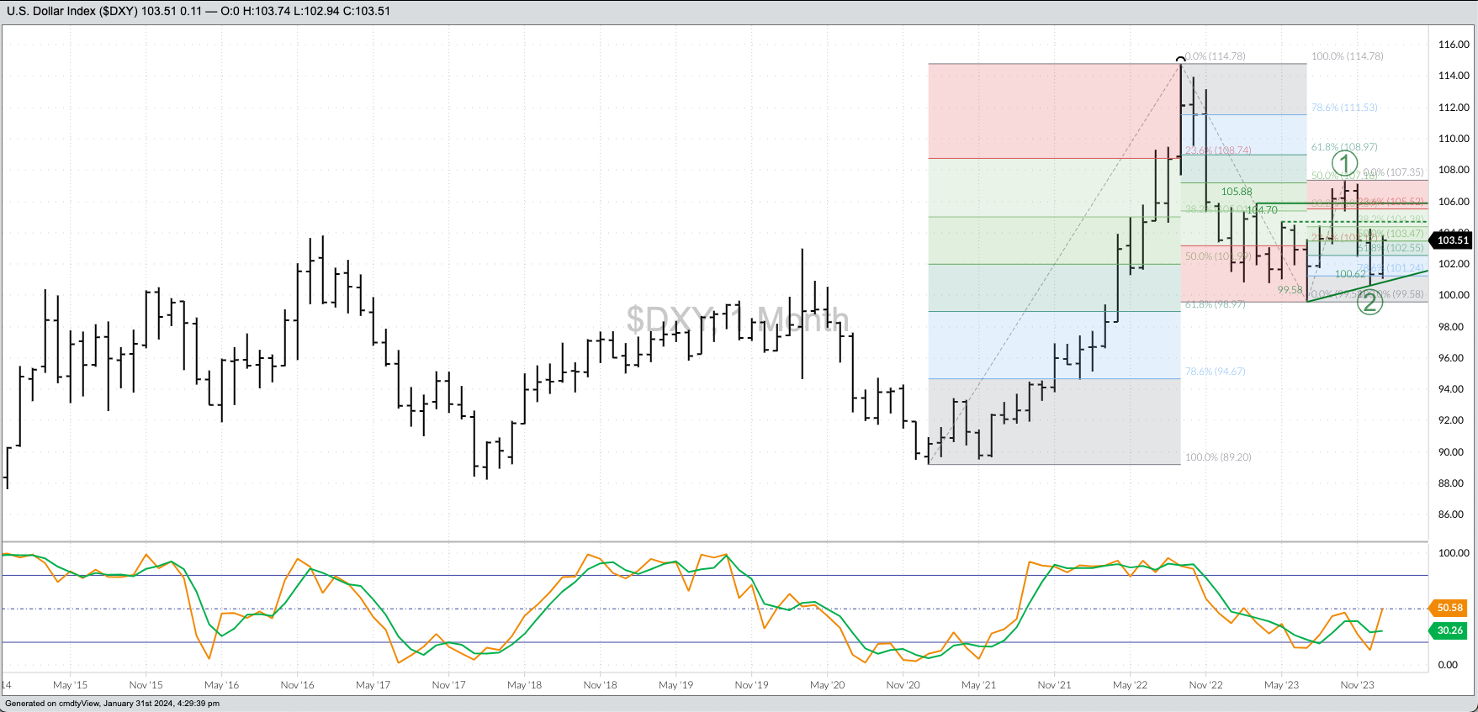This screenshot has width=1478, height=712.
Task: Select the orange 50.58 indicator value tag
Action: pos(1449,608)
